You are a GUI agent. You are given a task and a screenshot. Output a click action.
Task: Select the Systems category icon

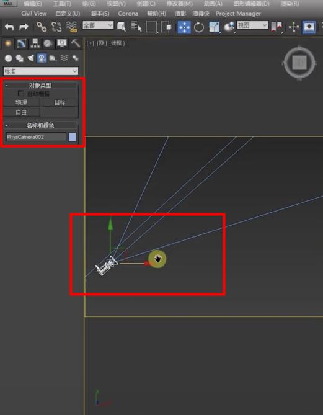pyautogui.click(x=76, y=58)
